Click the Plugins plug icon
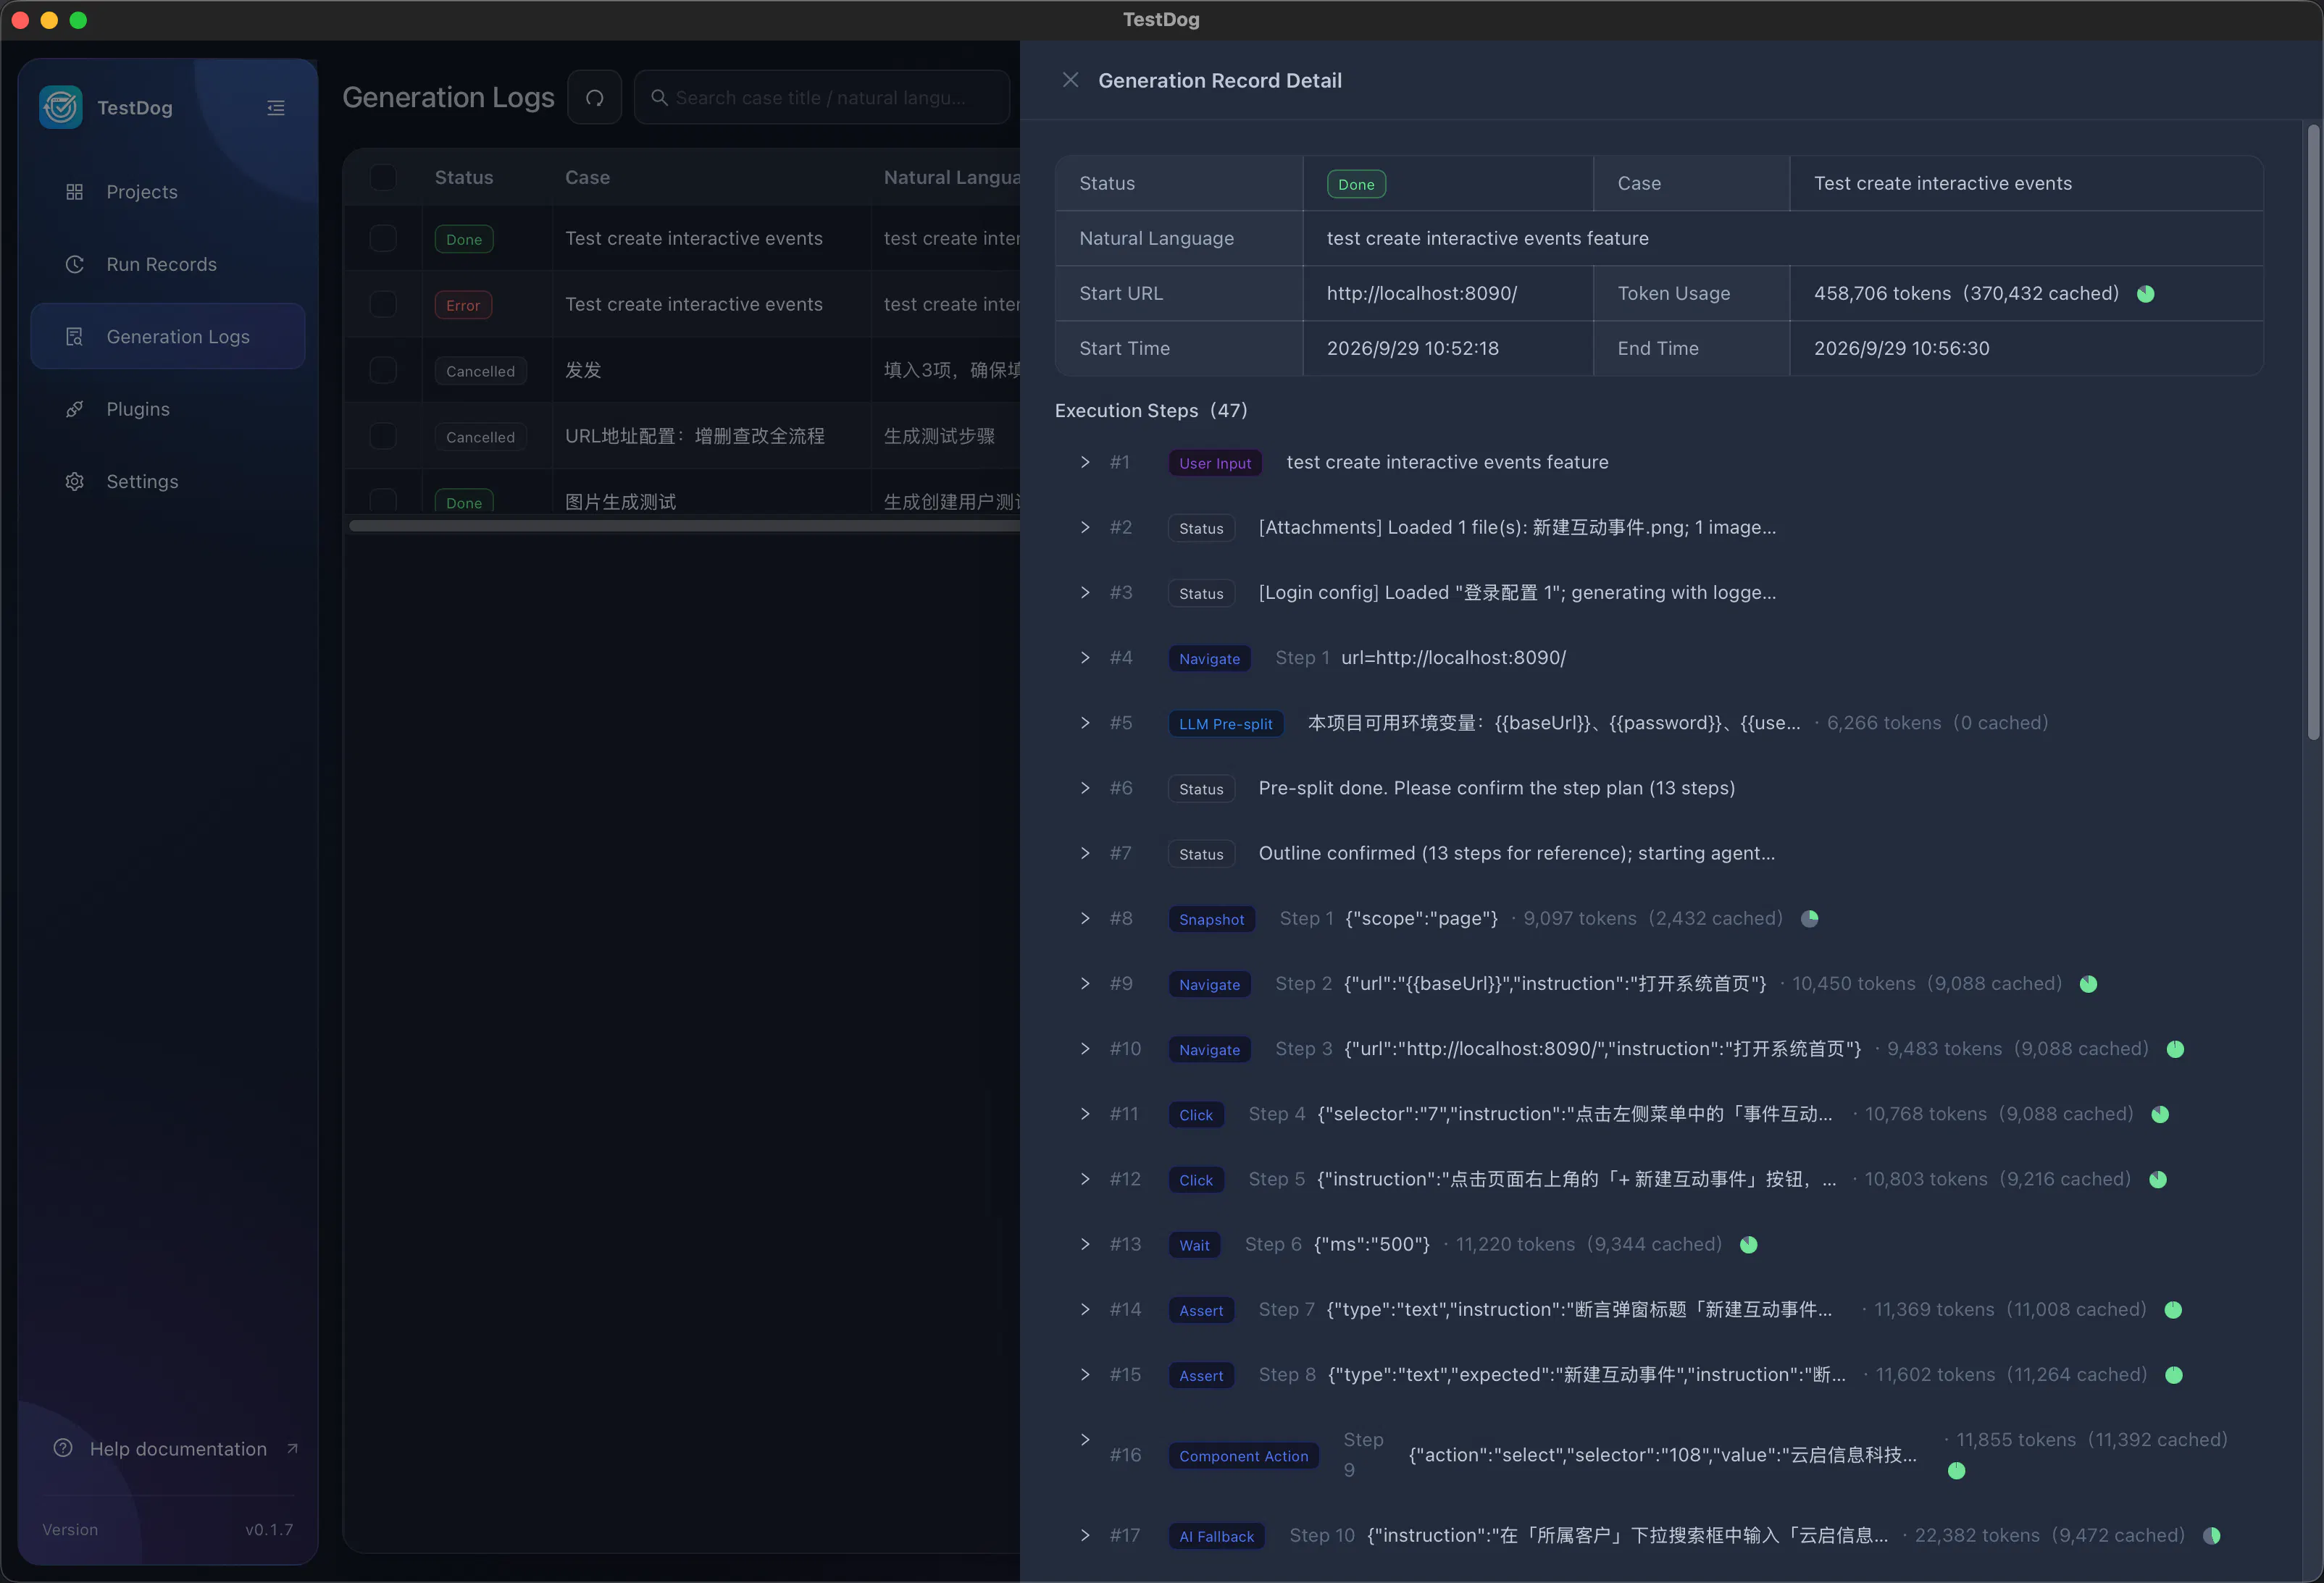 [74, 408]
